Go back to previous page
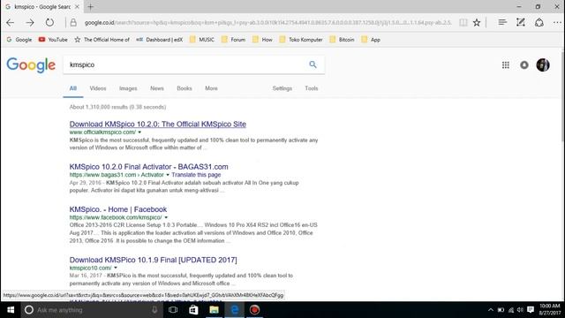Viewport: 565px width, 318px height. (10, 23)
